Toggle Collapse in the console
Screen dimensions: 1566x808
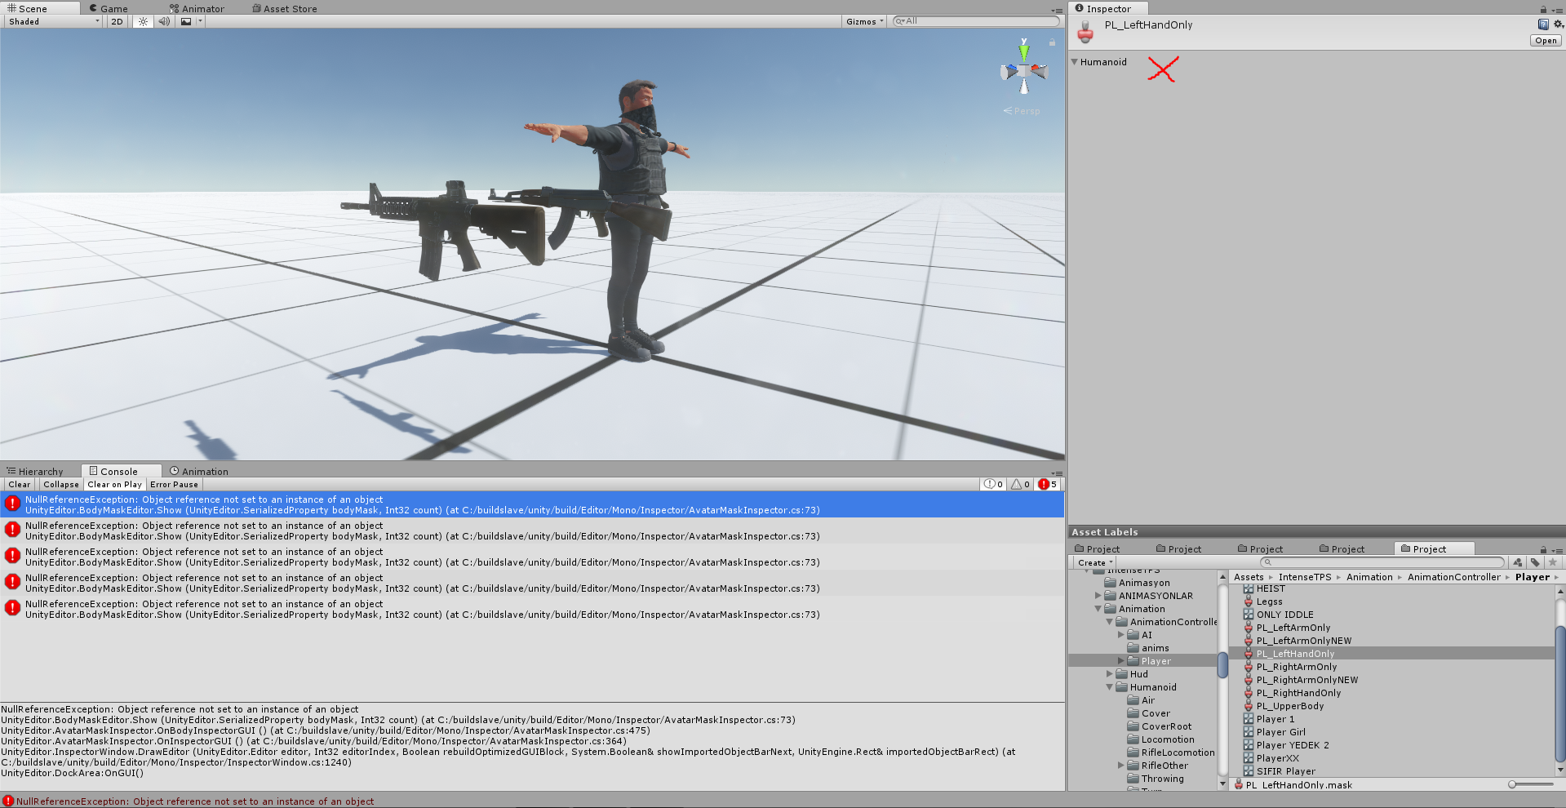pos(61,484)
